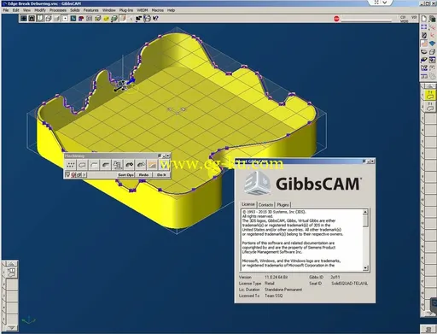The image size is (437, 334).
Task: Select the seventh Machining palette process icon
Action: click(141, 165)
